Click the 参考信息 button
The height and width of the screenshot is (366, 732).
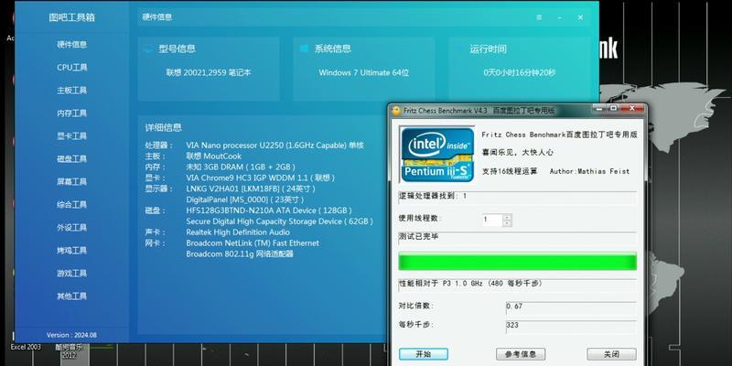click(521, 354)
